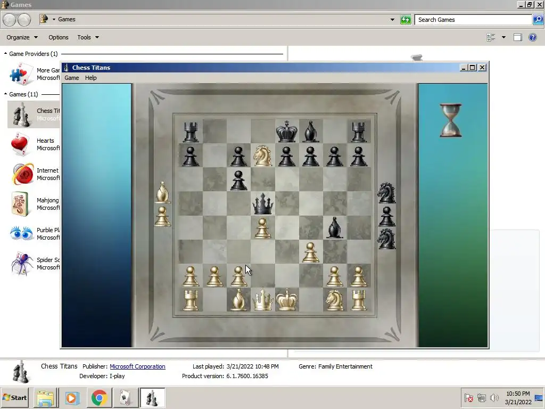Click the volume icon in system tray

click(x=494, y=397)
